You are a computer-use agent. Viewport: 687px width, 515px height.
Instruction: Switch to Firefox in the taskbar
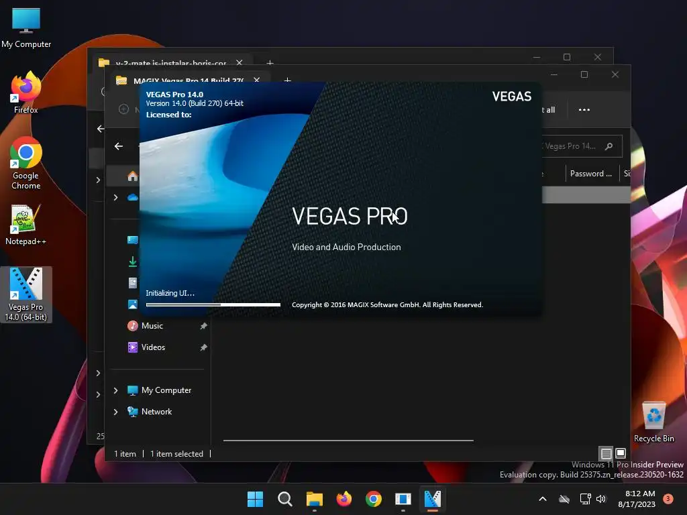(344, 499)
